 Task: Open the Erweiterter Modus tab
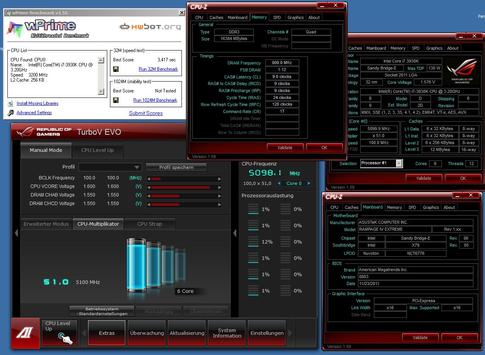[46, 224]
